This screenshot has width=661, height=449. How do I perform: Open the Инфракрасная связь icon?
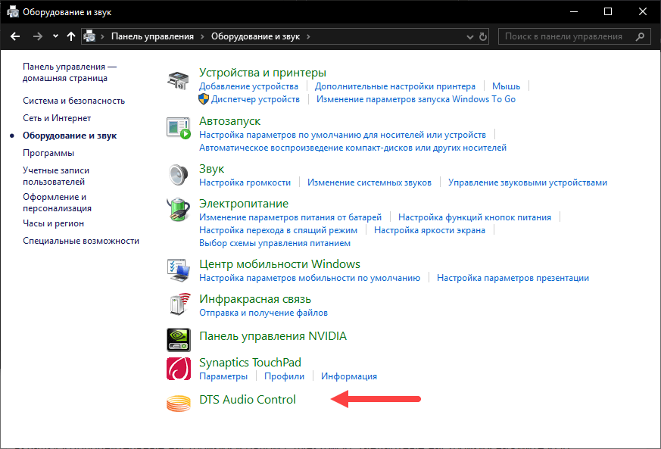click(179, 304)
